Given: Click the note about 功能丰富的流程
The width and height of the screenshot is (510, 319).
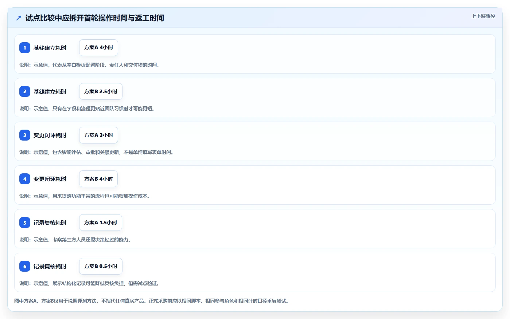Looking at the screenshot, I should pos(85,196).
